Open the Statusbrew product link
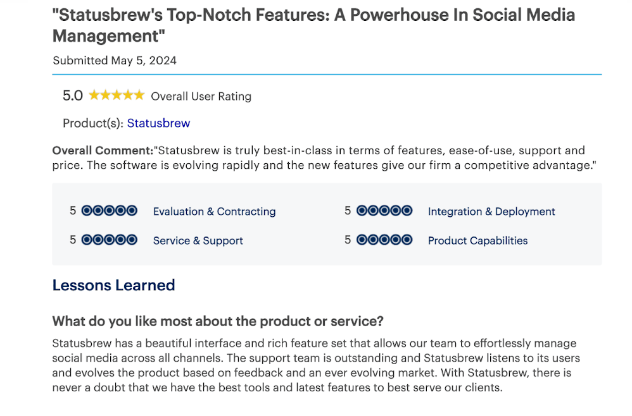The image size is (632, 416). tap(158, 123)
